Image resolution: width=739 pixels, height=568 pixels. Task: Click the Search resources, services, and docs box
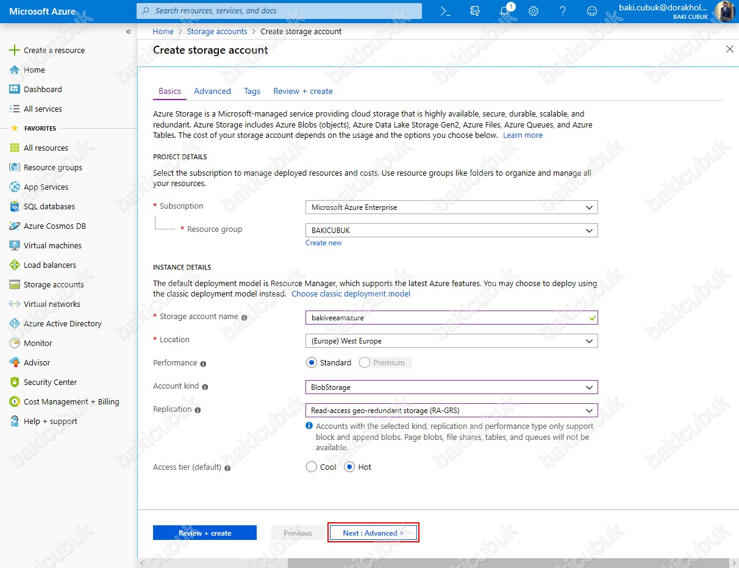[279, 11]
